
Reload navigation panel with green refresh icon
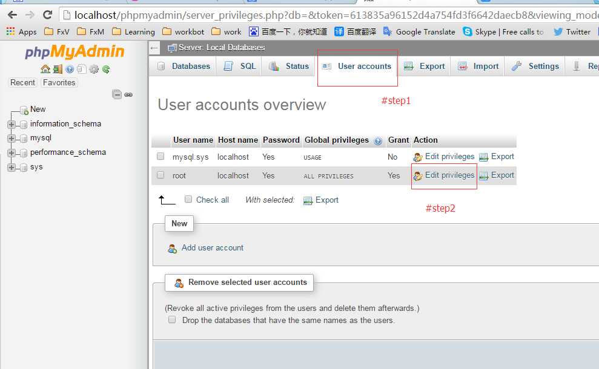(x=106, y=69)
